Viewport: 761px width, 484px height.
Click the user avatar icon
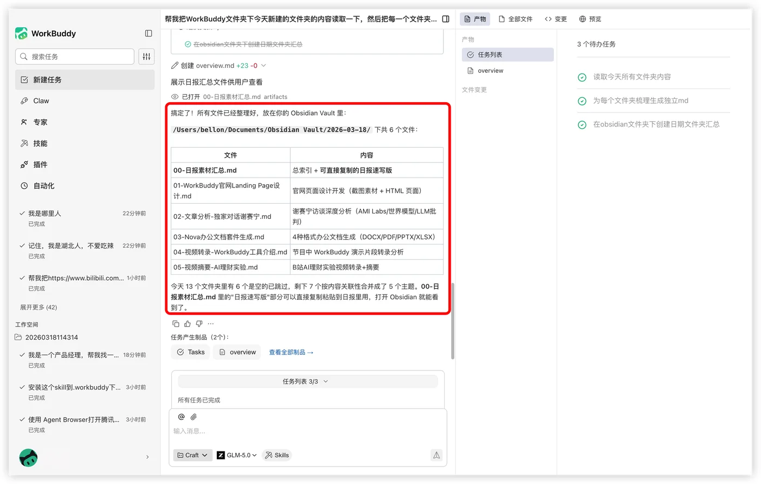[x=28, y=457]
